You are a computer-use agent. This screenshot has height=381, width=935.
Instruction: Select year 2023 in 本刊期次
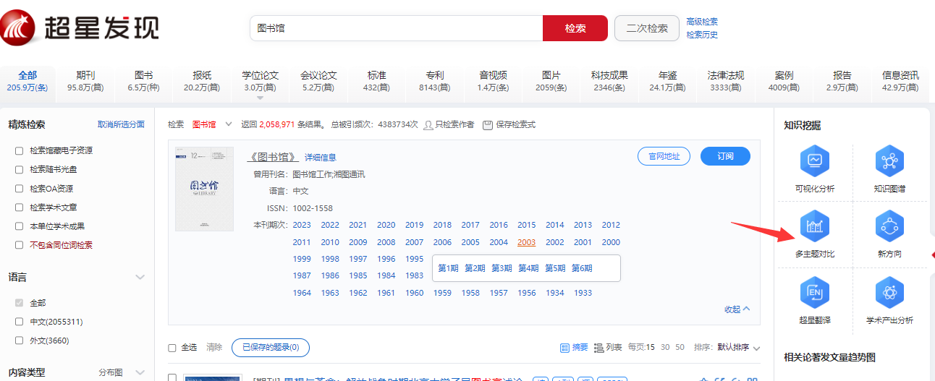(302, 225)
